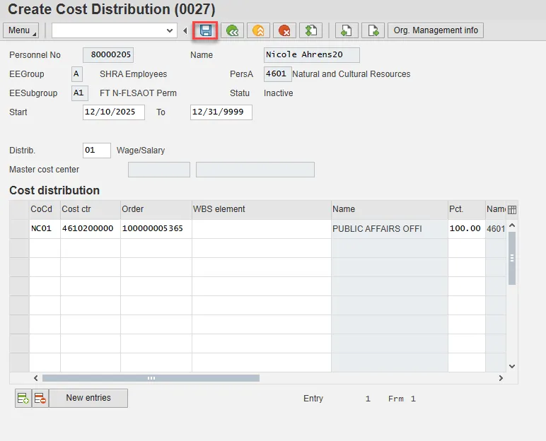Viewport: 546px width, 441px height.
Task: Click the Start date field
Action: [113, 112]
